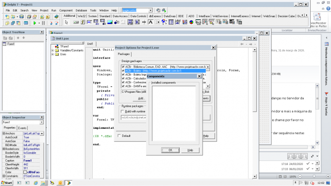Click the Outlook zoom slider handle

[314, 176]
